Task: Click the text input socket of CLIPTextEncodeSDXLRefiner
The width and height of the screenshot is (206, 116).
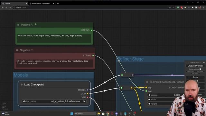Action: pos(146,91)
